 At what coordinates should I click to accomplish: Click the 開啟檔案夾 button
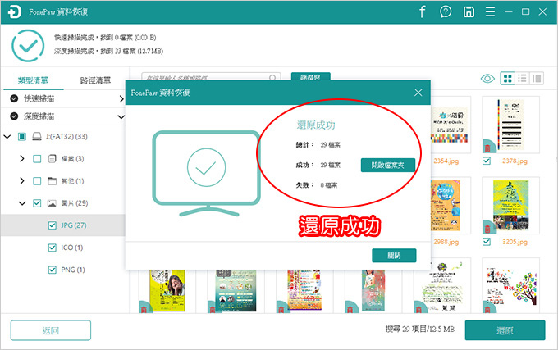coord(388,166)
